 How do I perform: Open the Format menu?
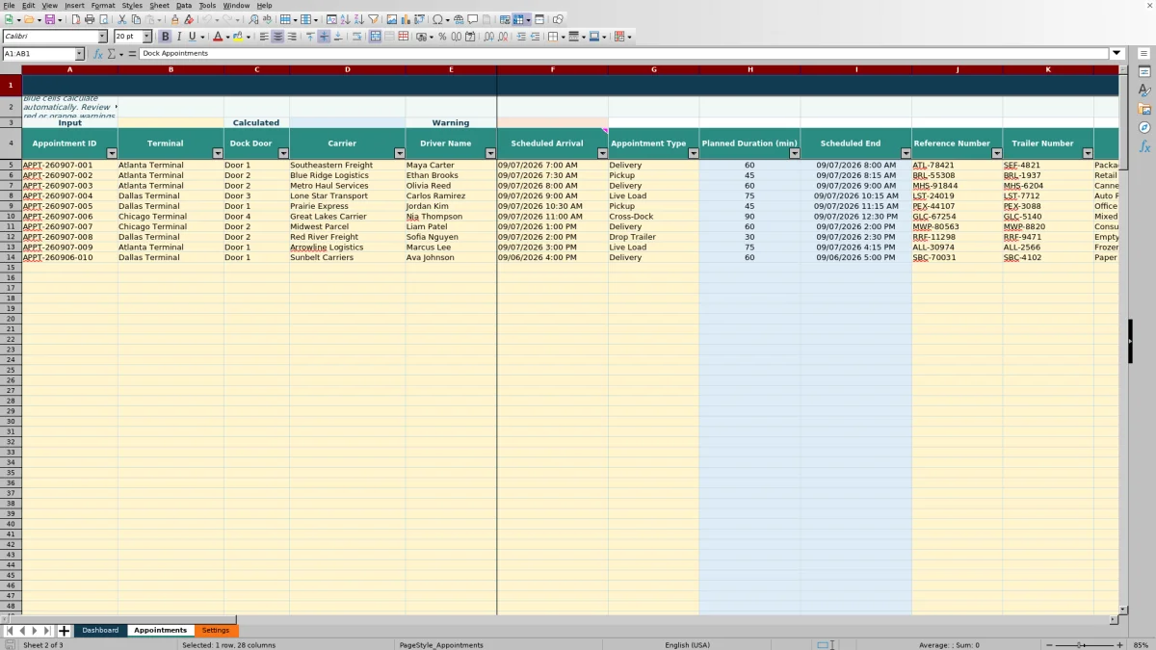pyautogui.click(x=103, y=5)
